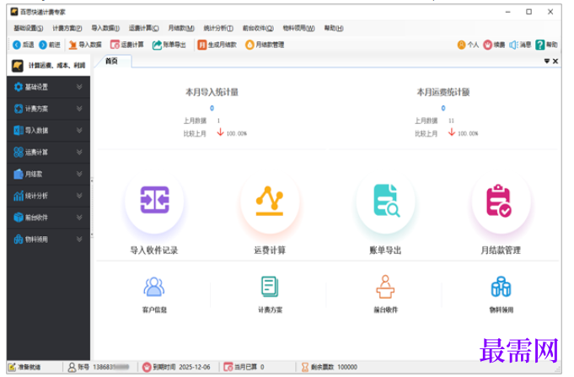The image size is (574, 377).
Task: Click the 运费计算 sidebar icon
Action: pos(19,152)
